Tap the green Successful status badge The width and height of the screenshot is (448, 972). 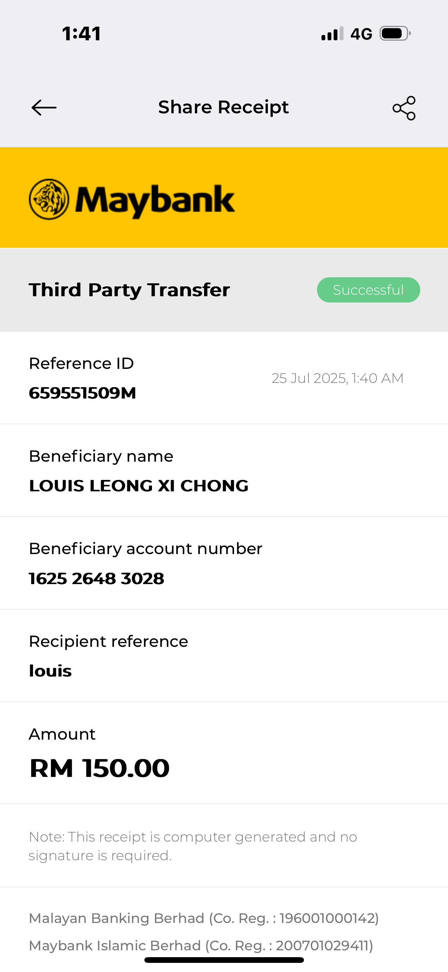(x=368, y=290)
